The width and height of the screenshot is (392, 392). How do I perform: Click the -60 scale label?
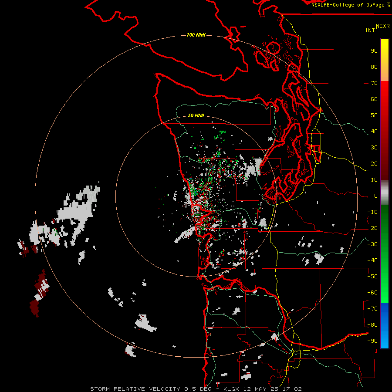372,293
